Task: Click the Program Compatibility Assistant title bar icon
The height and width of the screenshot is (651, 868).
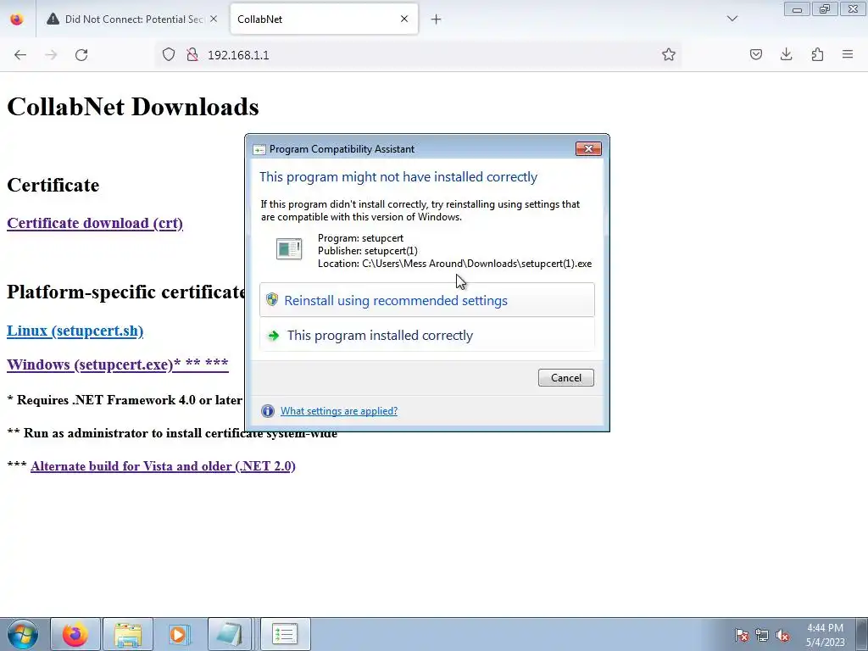Action: coord(259,149)
